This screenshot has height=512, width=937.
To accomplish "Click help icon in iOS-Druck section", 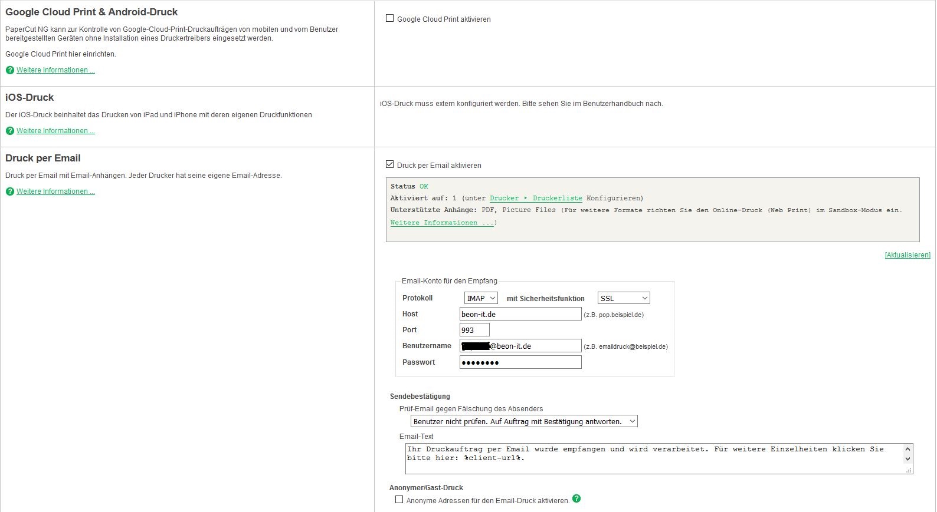I will pos(9,131).
